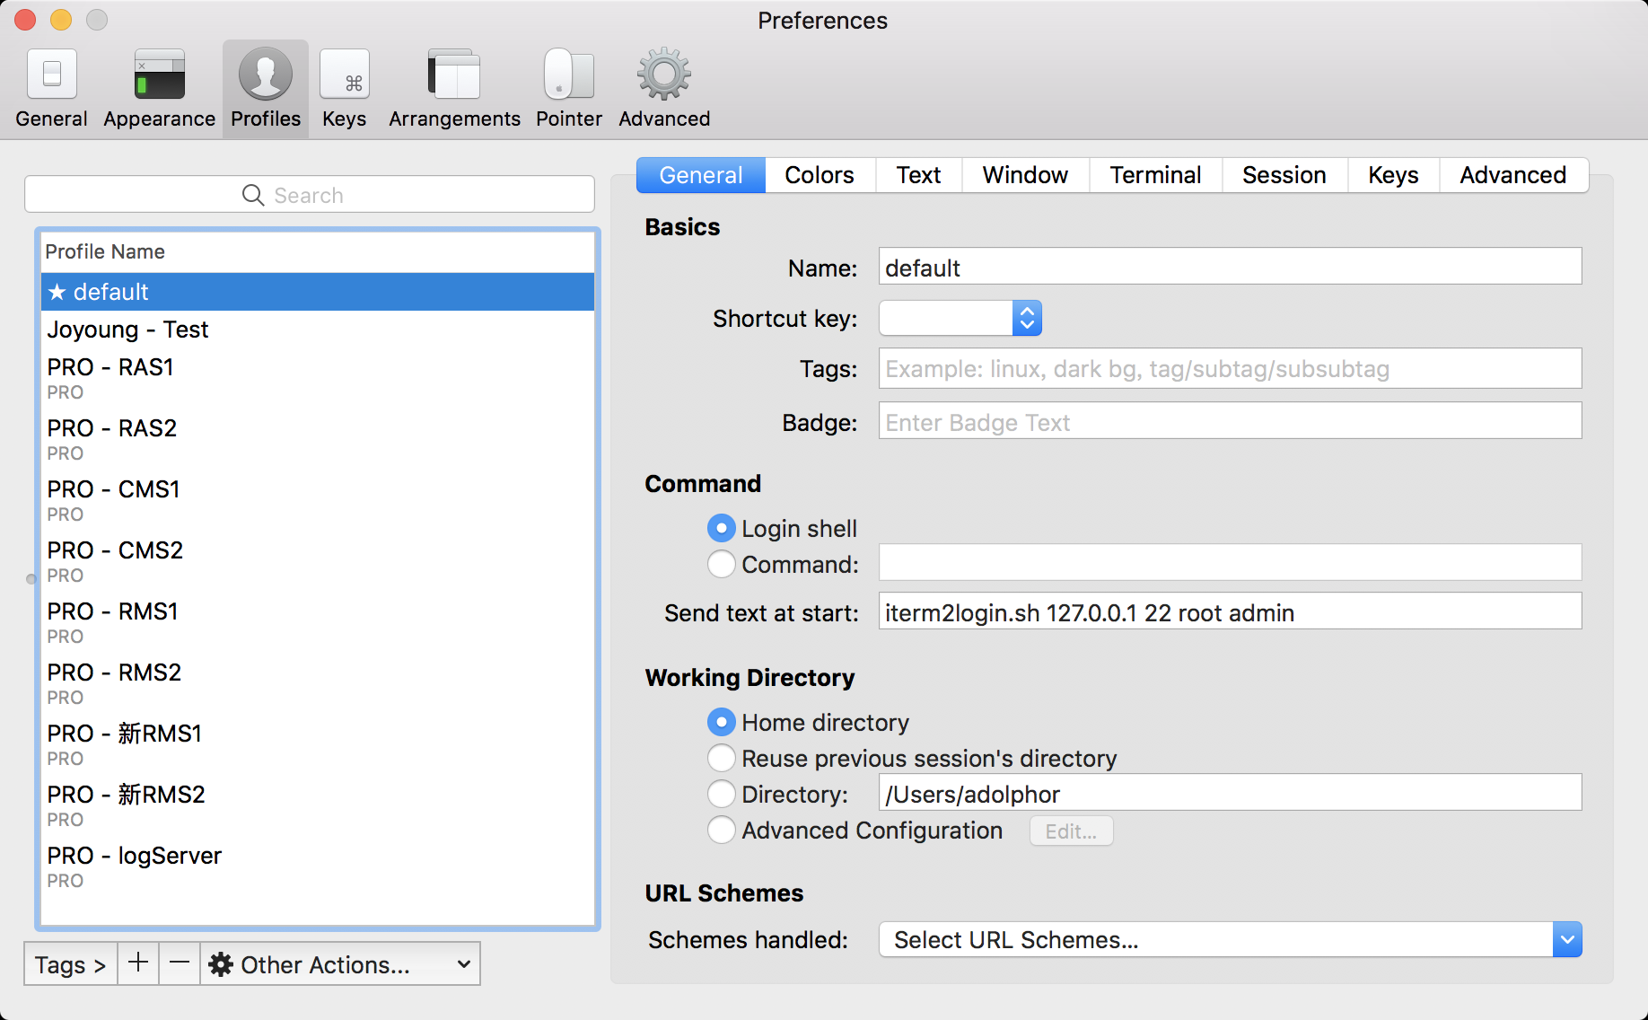Open the General preferences toolbar icon

51,88
